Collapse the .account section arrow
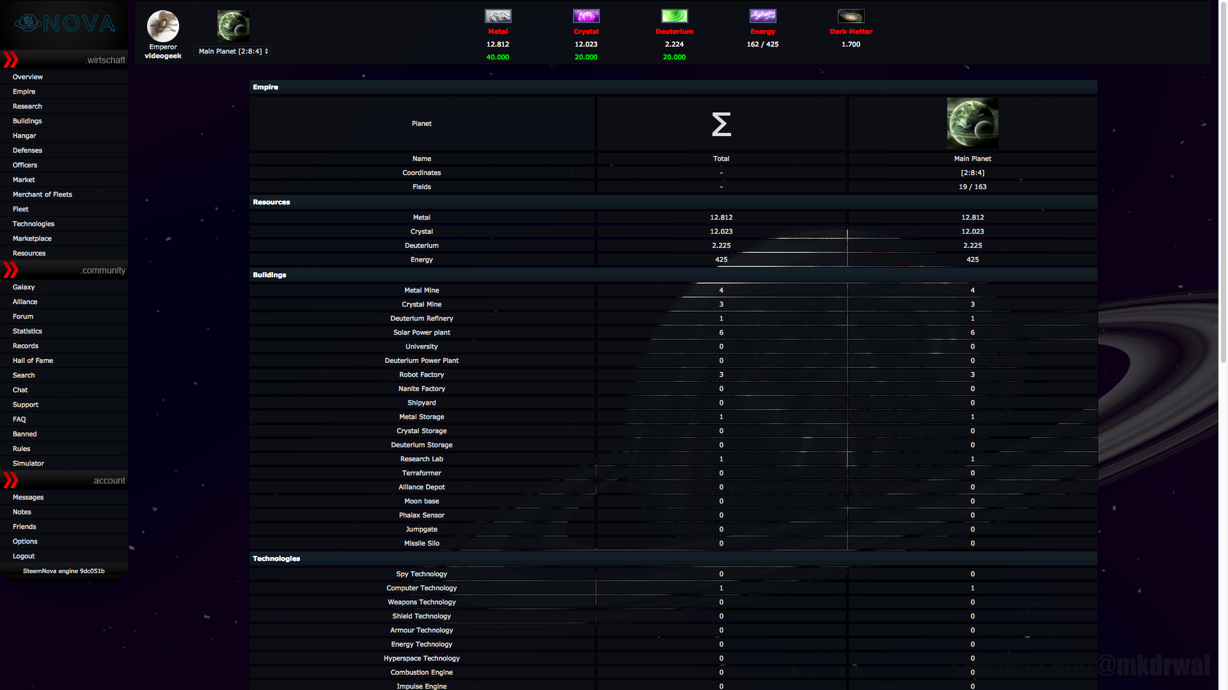This screenshot has width=1228, height=690. 11,480
